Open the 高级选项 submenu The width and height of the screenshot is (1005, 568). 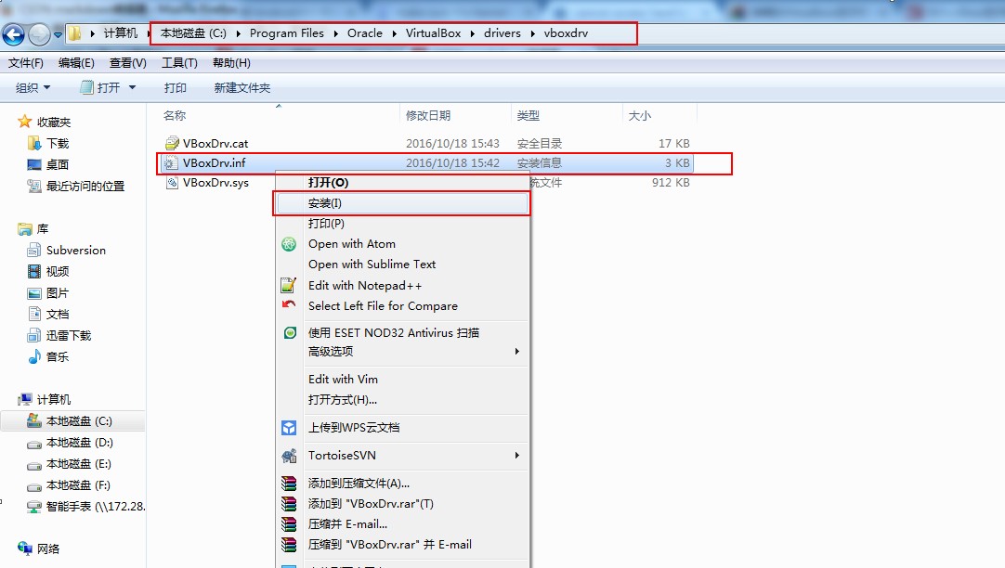click(x=402, y=352)
